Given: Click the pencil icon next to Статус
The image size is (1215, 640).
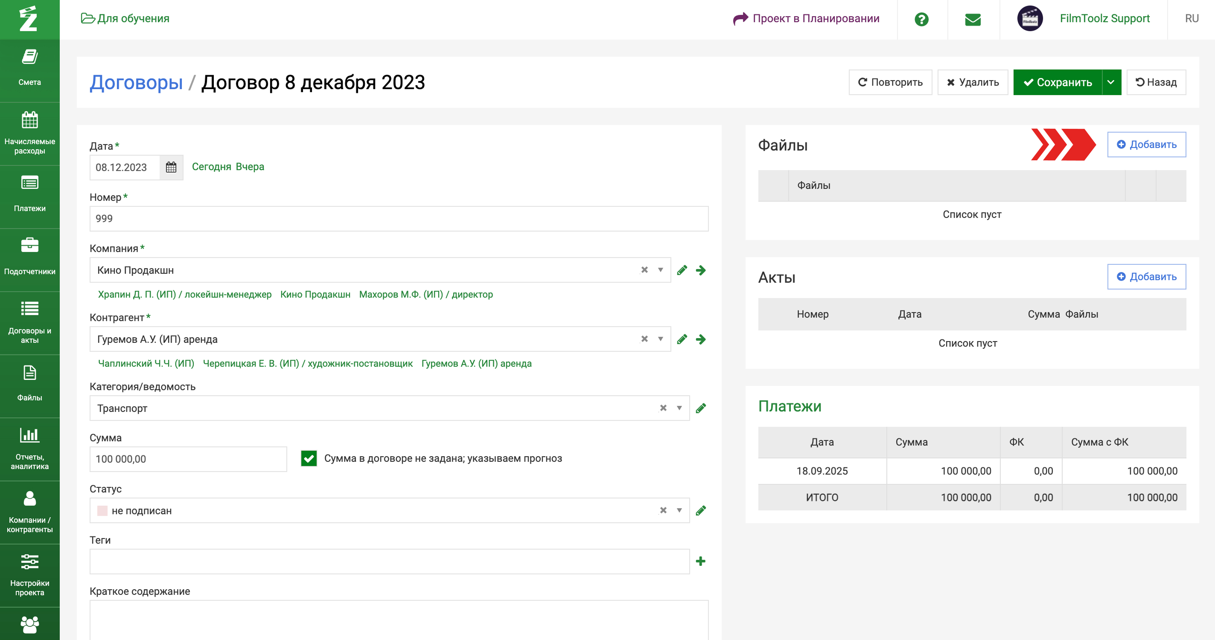Looking at the screenshot, I should pos(700,510).
